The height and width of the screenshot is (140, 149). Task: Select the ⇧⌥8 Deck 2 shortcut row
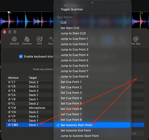[x=30, y=87]
